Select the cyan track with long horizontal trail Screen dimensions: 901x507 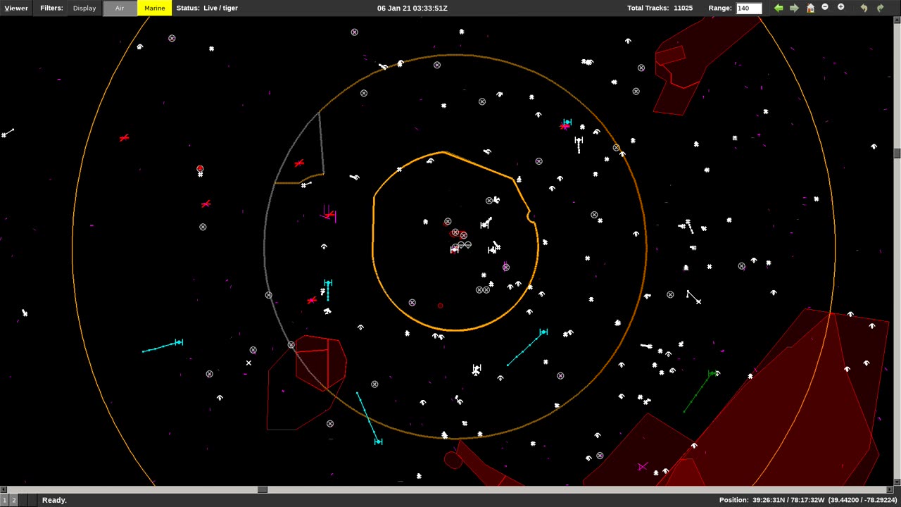[179, 342]
